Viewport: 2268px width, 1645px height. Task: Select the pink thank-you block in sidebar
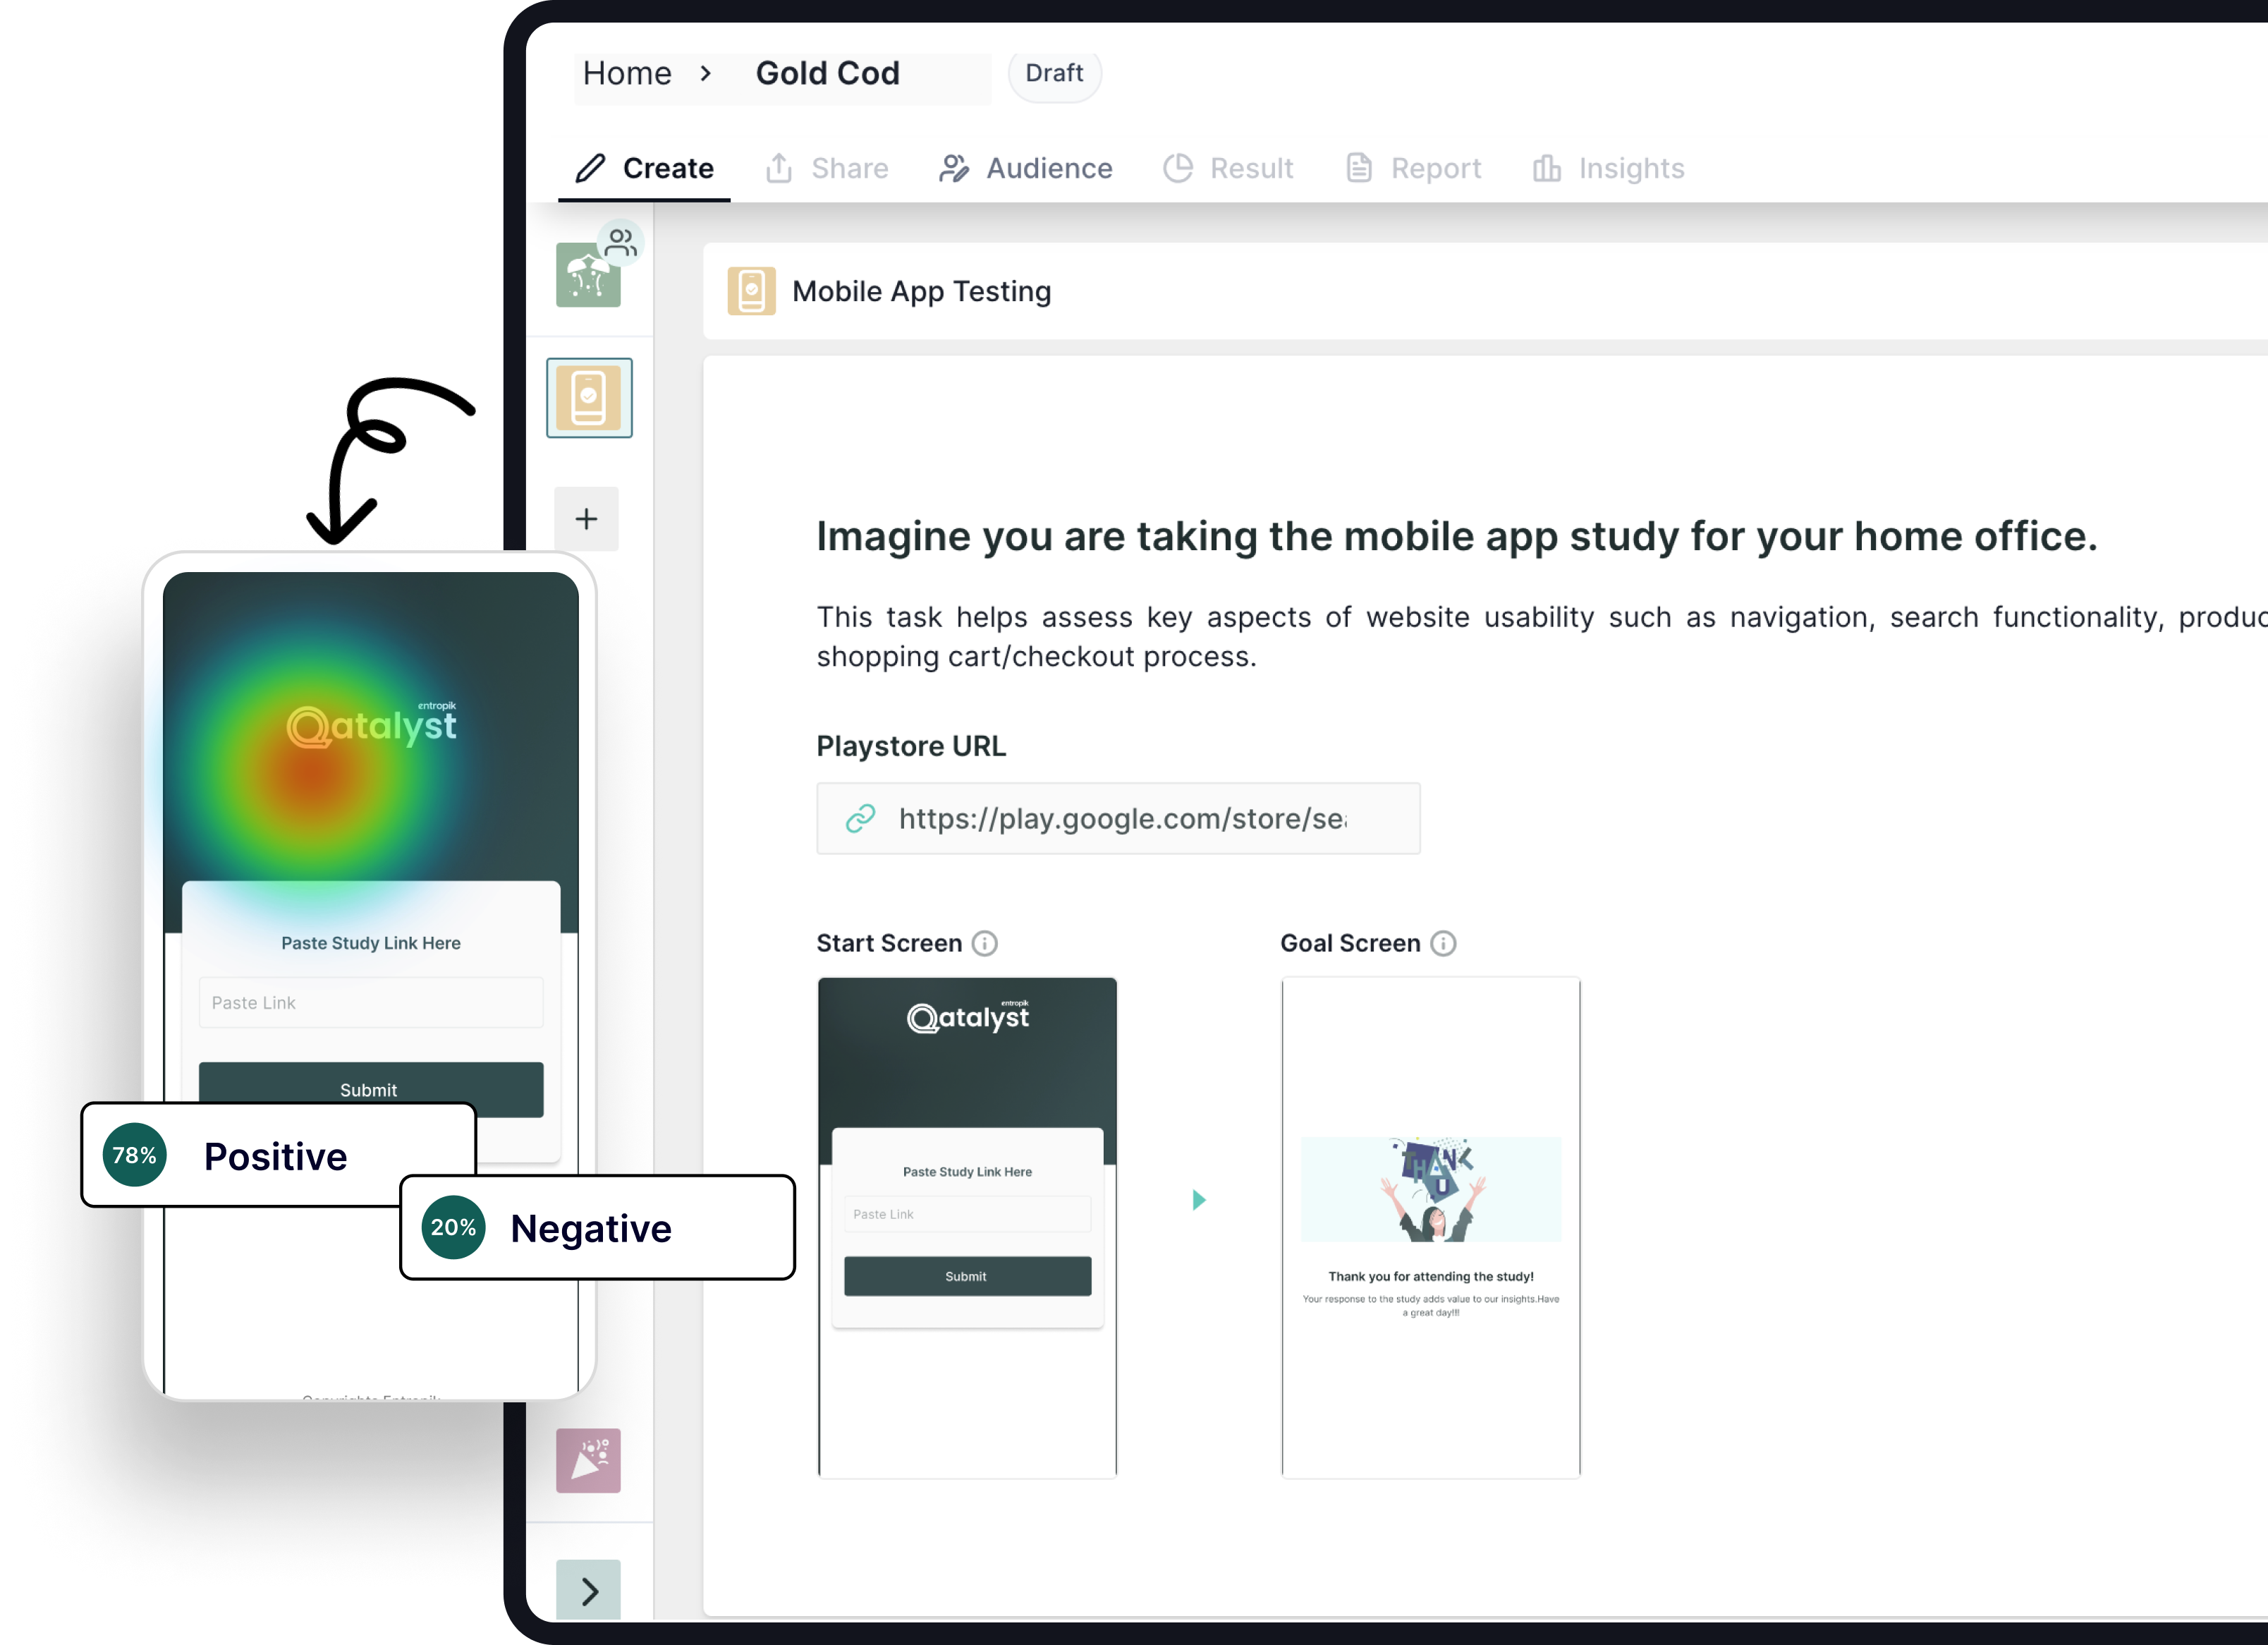point(588,1460)
